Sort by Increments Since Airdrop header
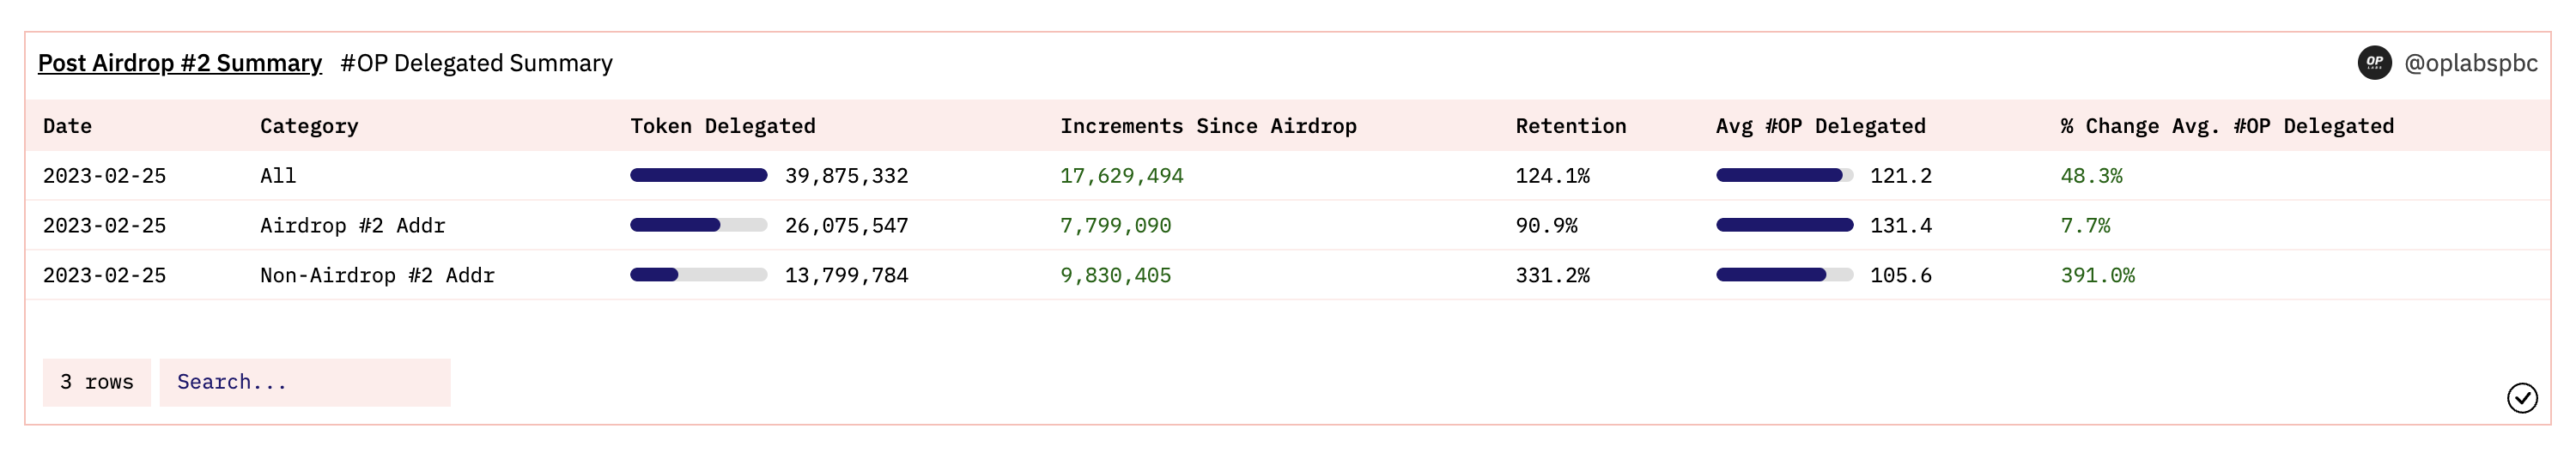Image resolution: width=2576 pixels, height=453 pixels. [x=1208, y=126]
